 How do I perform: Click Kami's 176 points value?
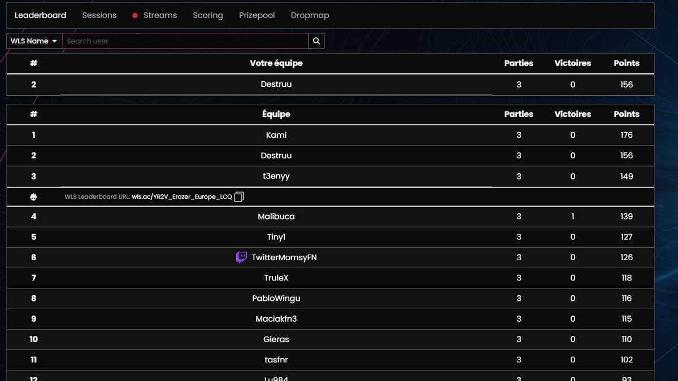click(x=627, y=135)
